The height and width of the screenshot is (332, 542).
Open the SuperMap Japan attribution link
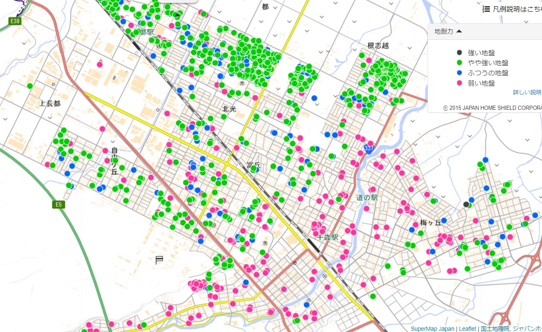[433, 329]
